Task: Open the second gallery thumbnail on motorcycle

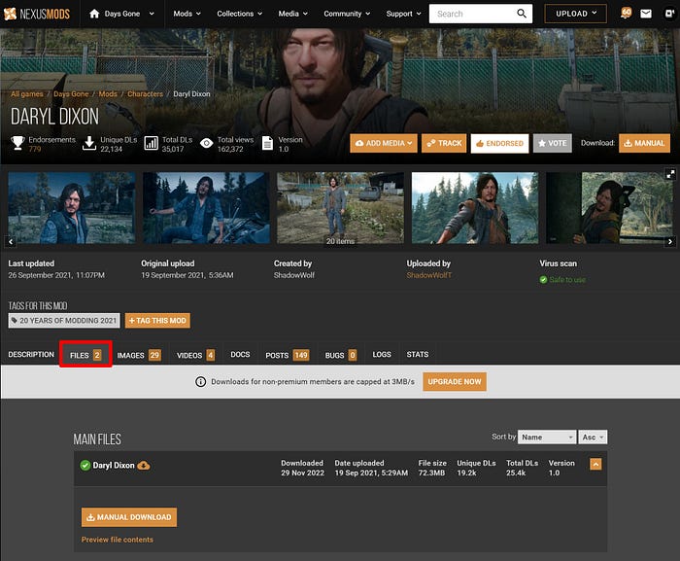Action: click(x=206, y=207)
